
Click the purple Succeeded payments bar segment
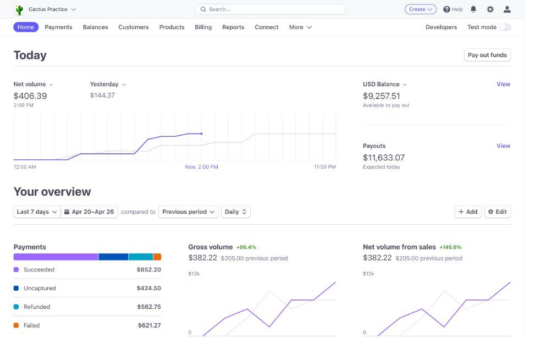[x=56, y=257]
